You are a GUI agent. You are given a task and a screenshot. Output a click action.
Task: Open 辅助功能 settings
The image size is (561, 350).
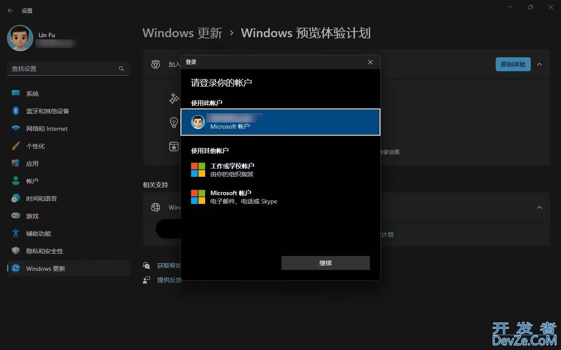click(68, 234)
